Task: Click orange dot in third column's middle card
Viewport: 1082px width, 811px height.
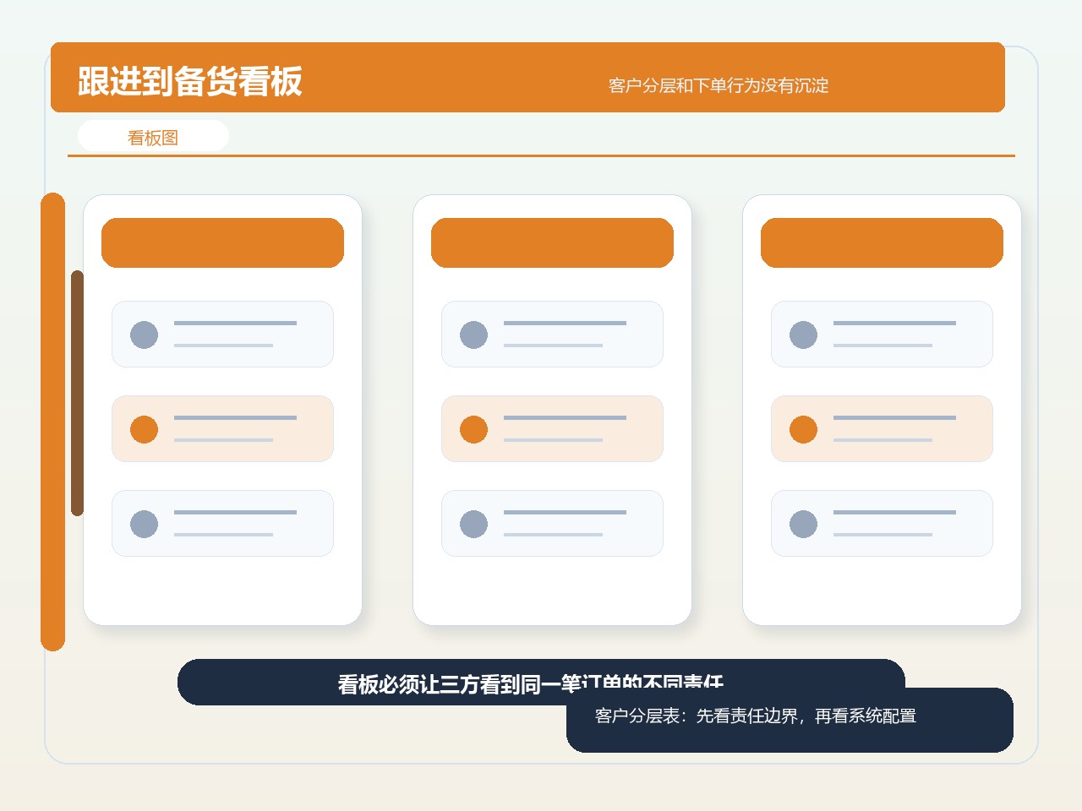Action: click(803, 429)
